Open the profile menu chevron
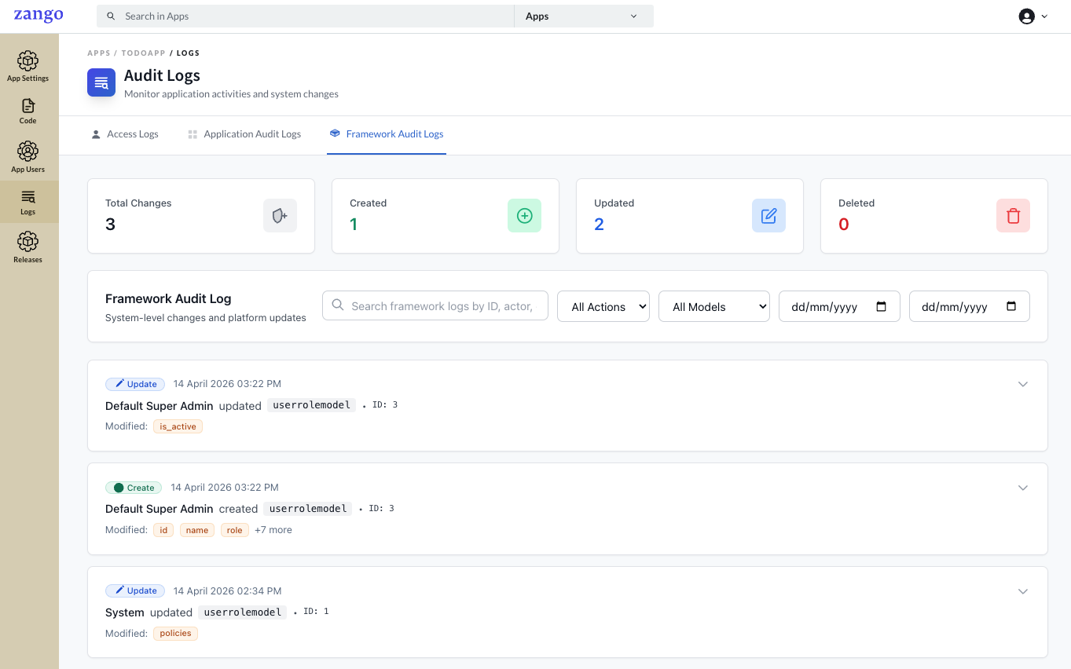The width and height of the screenshot is (1071, 669). pos(1044,16)
